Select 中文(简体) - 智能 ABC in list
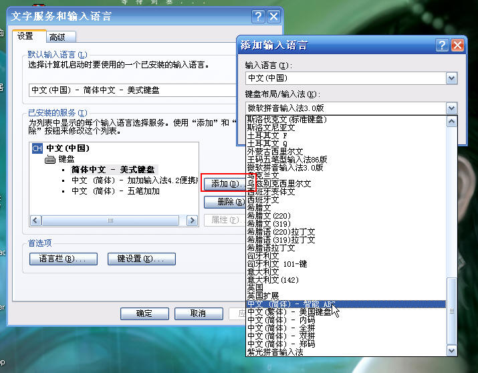This screenshot has width=478, height=373. 346,304
